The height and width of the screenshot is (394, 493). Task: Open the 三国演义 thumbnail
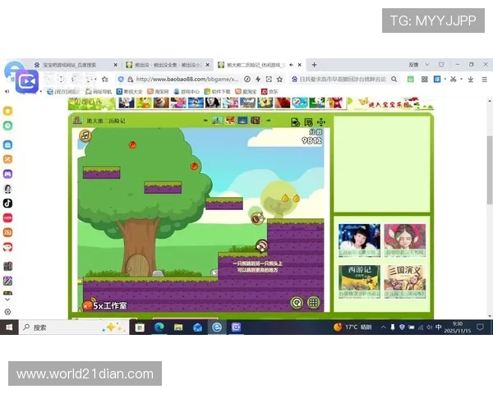[404, 279]
